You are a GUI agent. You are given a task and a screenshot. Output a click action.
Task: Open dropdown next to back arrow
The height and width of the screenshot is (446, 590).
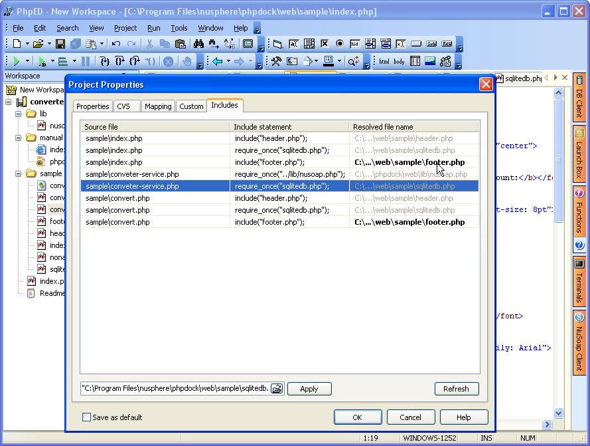click(228, 61)
